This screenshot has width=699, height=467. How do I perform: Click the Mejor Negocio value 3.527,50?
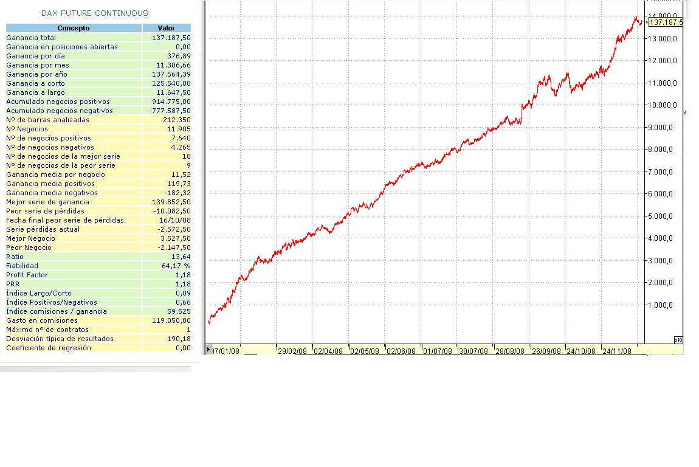coord(176,238)
